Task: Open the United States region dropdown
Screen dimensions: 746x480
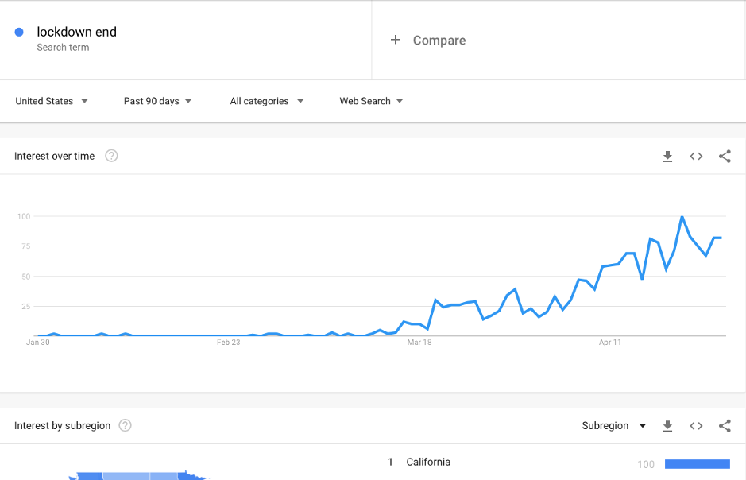Action: 52,101
